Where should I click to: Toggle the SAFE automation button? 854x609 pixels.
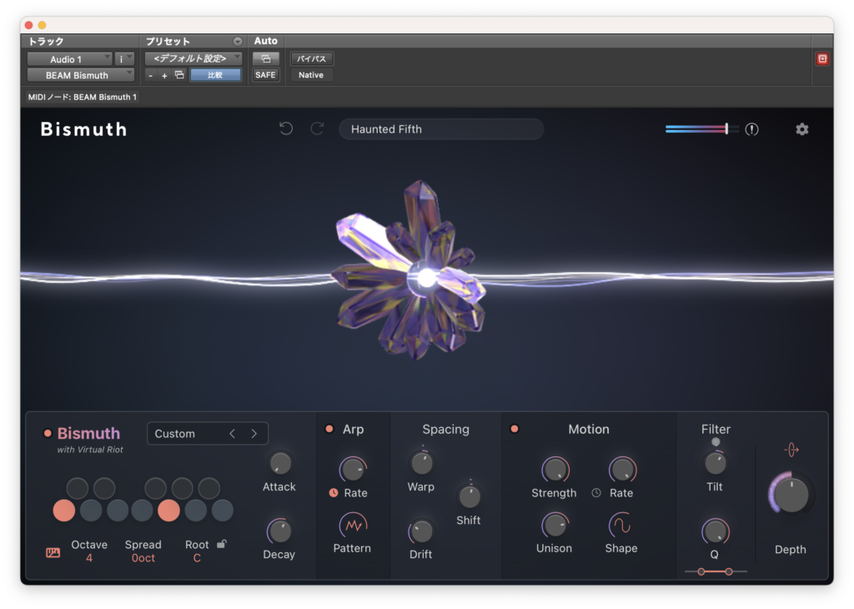pos(266,74)
